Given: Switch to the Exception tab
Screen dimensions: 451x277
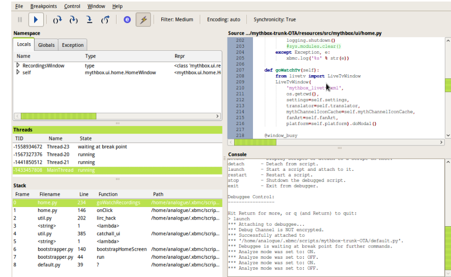Looking at the screenshot, I should pyautogui.click(x=73, y=45).
